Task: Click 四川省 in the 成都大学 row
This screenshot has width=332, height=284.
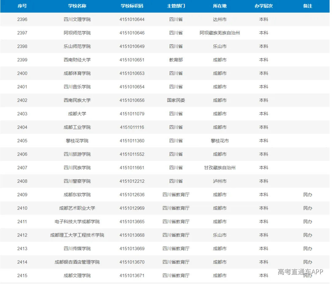Action: tap(176, 114)
